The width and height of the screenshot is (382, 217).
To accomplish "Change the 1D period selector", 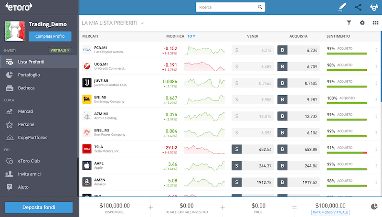I will pyautogui.click(x=191, y=36).
